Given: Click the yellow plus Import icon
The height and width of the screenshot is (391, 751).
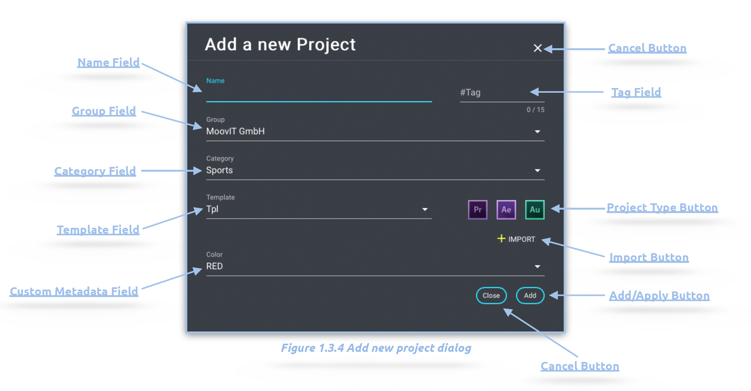Looking at the screenshot, I should 501,239.
